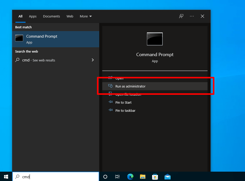Choose Run as administrator
The image size is (245, 181).
[155, 86]
